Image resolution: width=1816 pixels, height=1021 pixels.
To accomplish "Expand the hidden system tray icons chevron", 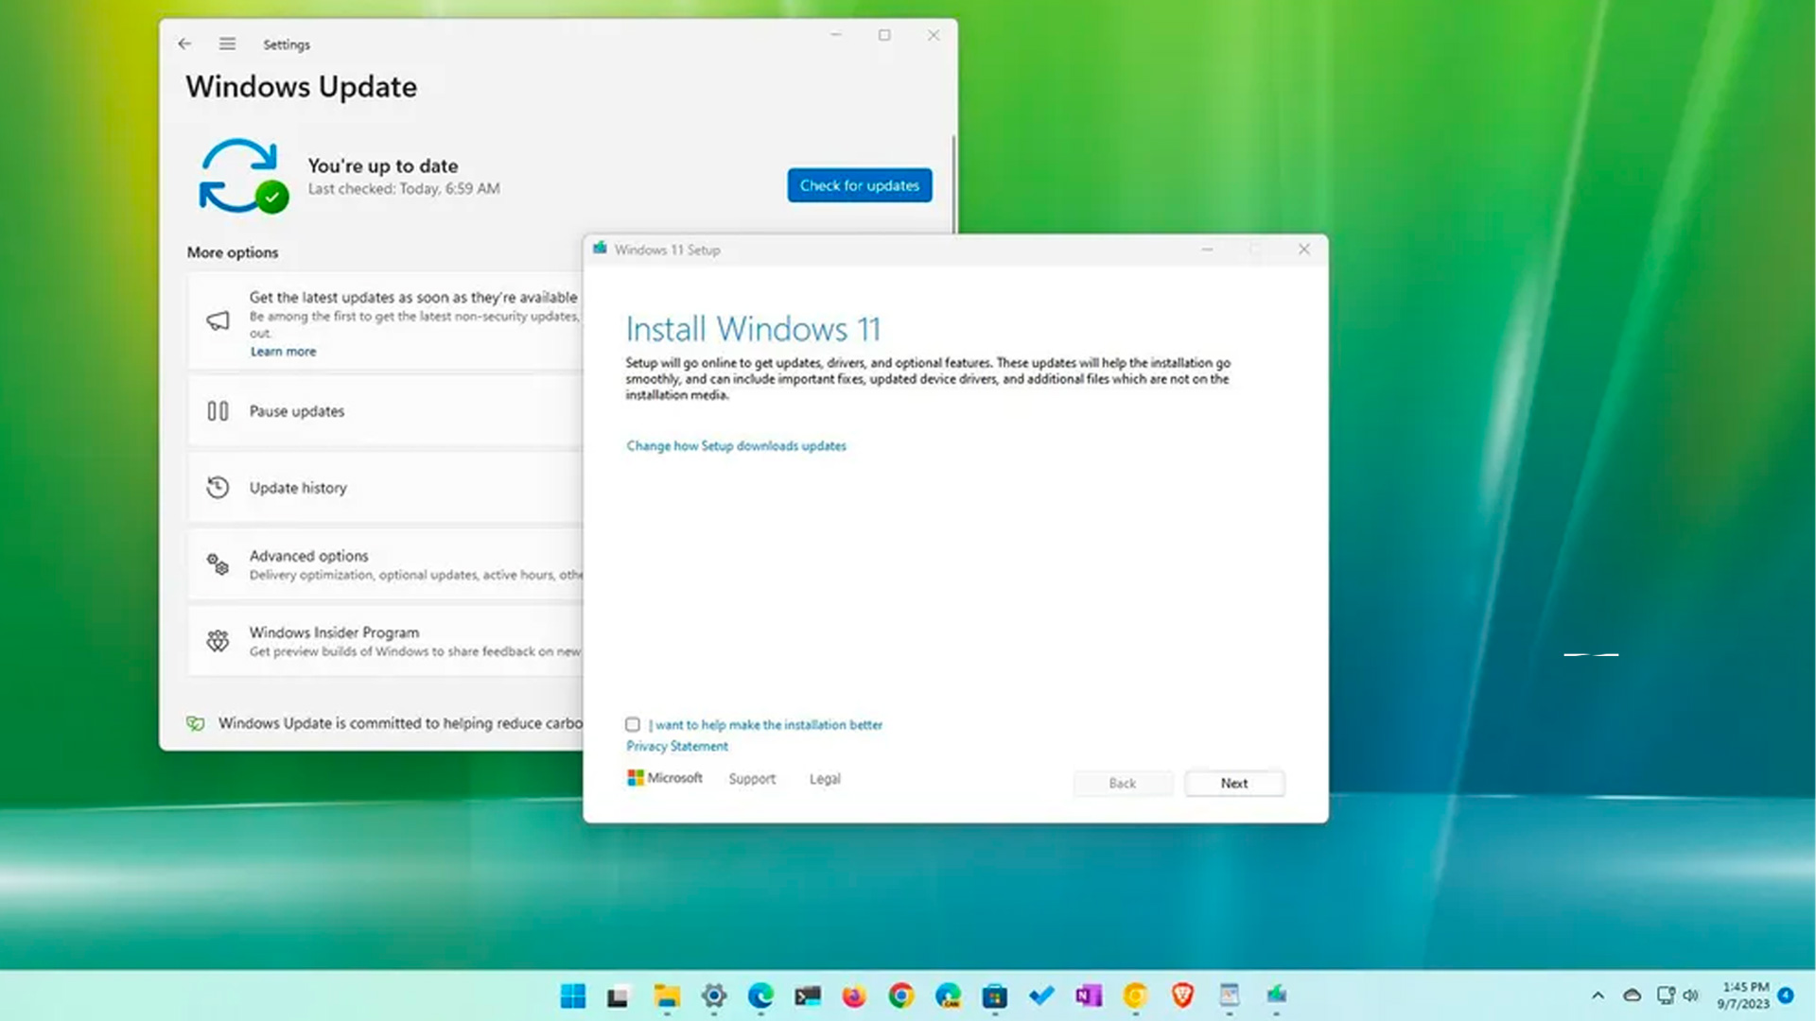I will [1598, 995].
